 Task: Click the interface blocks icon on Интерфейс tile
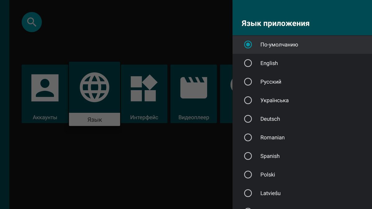(144, 88)
